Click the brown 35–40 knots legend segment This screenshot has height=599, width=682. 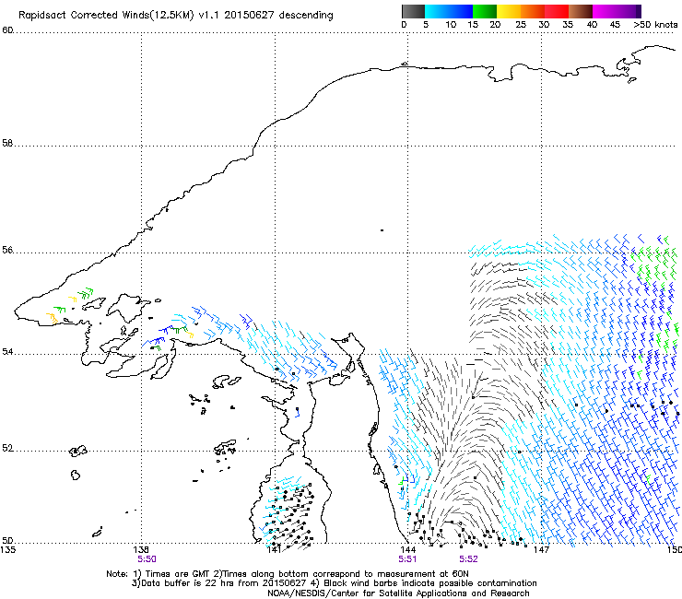point(581,11)
